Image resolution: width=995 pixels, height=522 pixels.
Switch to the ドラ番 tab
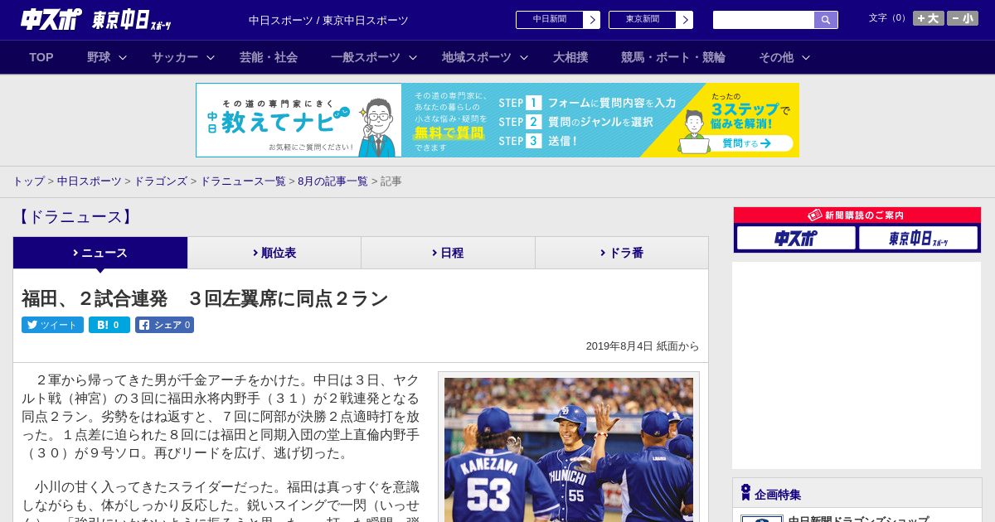coord(622,253)
